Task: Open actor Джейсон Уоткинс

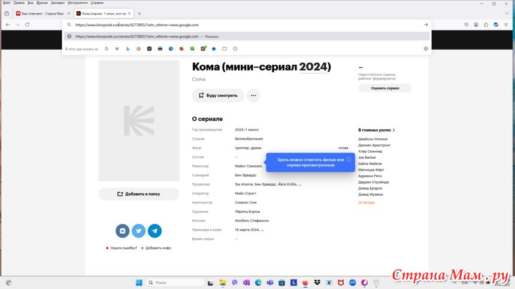Action: (x=373, y=139)
